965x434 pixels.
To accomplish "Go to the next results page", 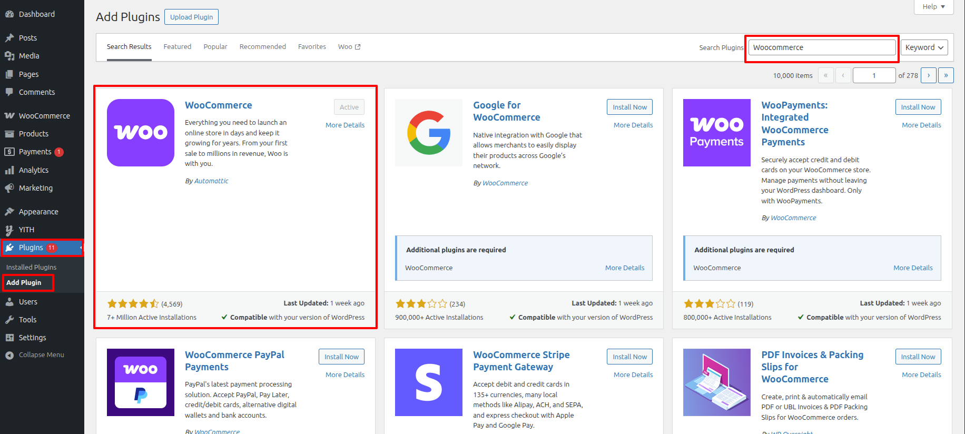I will click(929, 75).
